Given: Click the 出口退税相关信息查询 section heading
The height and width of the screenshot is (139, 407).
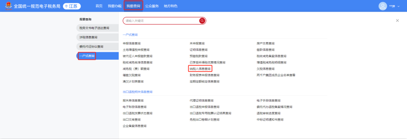Looking at the screenshot, I should 138,92.
